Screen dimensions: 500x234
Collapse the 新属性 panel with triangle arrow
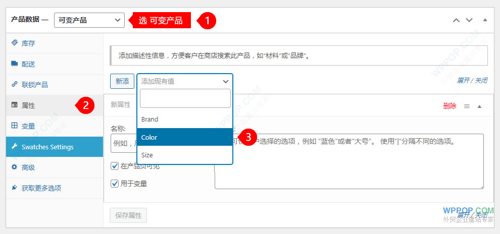(479, 106)
